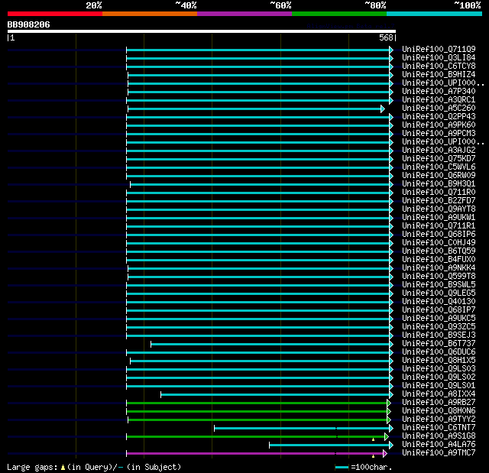Click the UniRef100_A9UKC5 label
Screen dimensions: 489x473
(x=439, y=319)
